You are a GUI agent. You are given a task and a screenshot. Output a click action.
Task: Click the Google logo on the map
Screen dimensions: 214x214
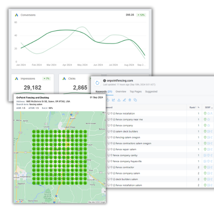point(19,201)
